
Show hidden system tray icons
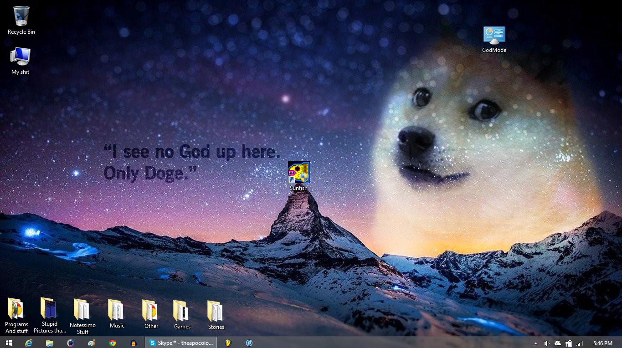pos(536,343)
